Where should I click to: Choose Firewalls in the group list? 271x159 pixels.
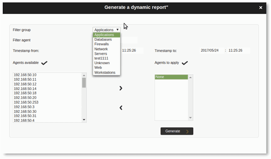tap(106, 44)
